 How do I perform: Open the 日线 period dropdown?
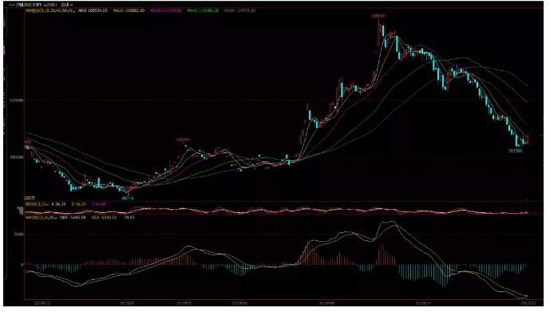point(66,5)
